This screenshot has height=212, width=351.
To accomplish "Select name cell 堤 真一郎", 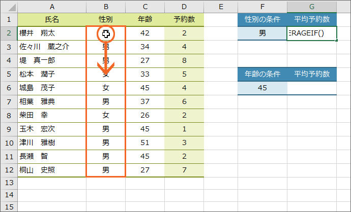I will pyautogui.click(x=52, y=61).
